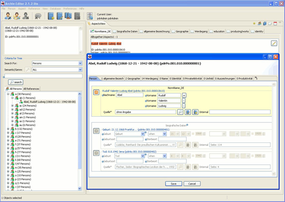
Task: Click the database server icon near Current User
Action: tap(90, 16)
